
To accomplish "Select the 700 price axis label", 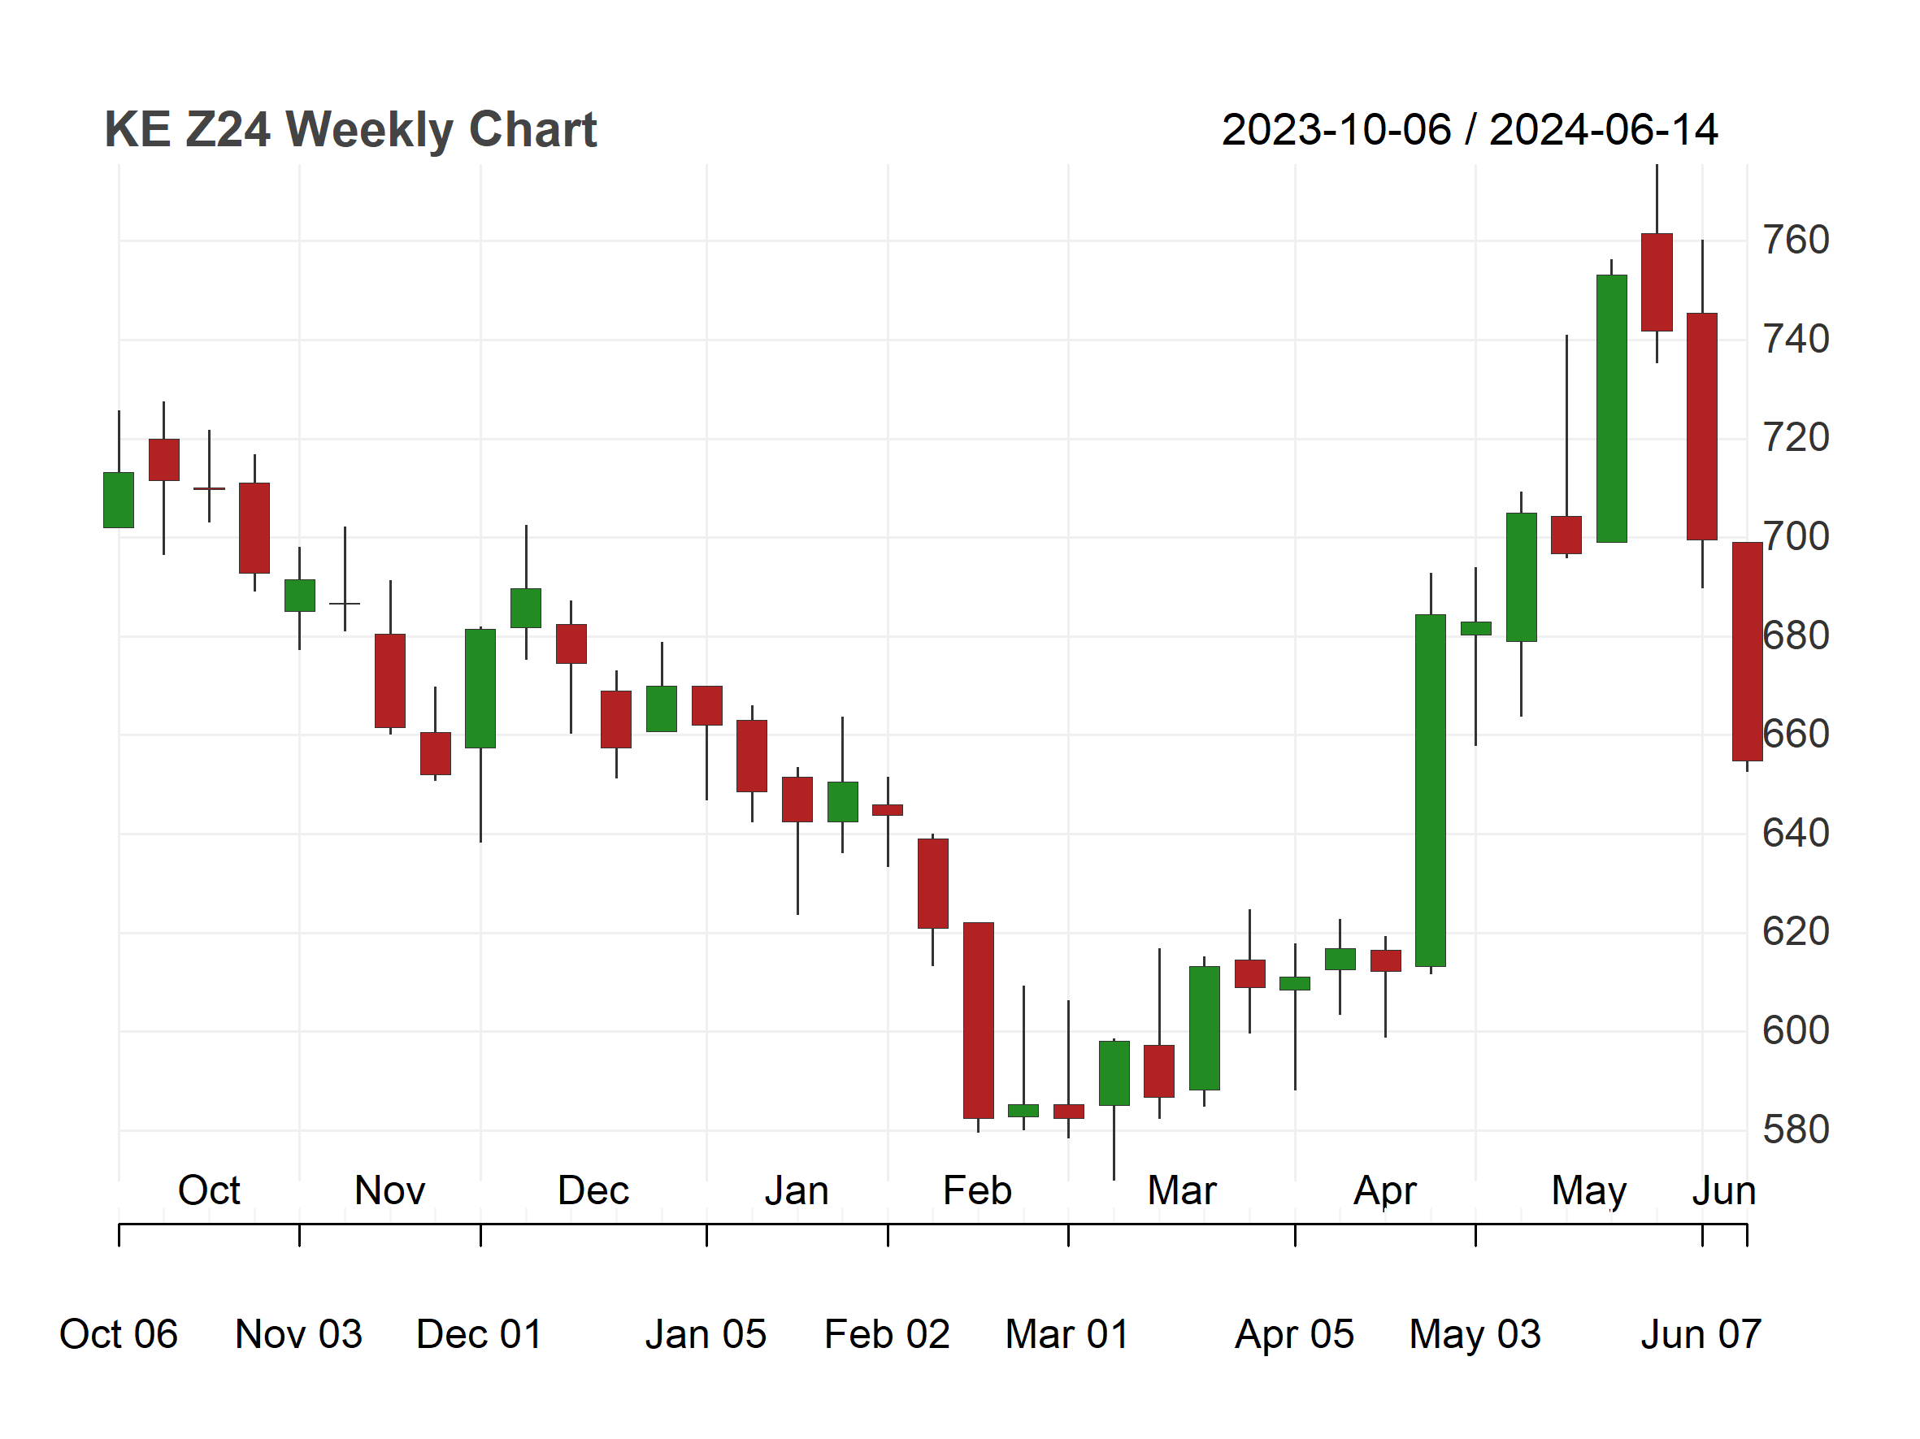I will click(x=1795, y=537).
